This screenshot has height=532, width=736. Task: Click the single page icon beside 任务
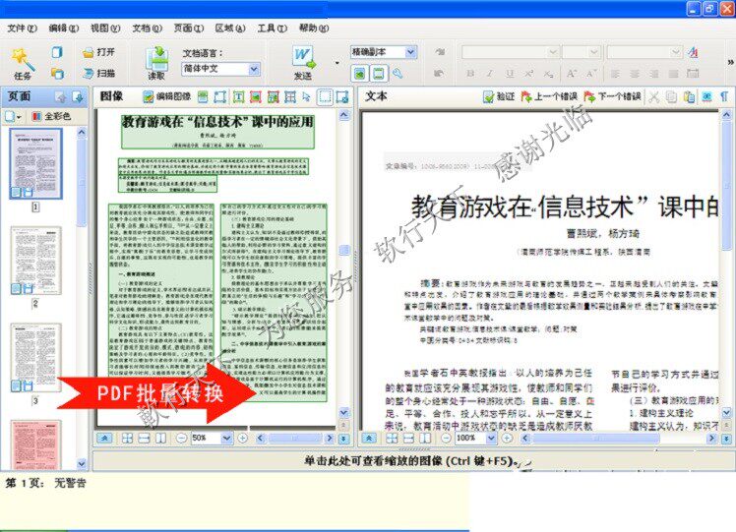[x=57, y=52]
